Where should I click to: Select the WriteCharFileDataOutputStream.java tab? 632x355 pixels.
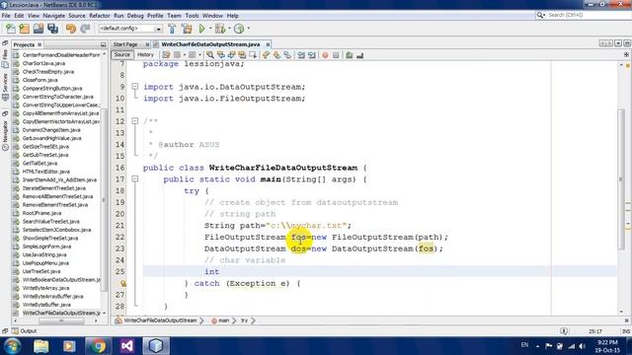[210, 44]
